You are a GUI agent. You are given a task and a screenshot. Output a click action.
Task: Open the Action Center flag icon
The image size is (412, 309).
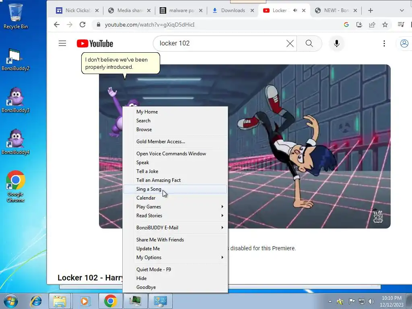click(352, 301)
